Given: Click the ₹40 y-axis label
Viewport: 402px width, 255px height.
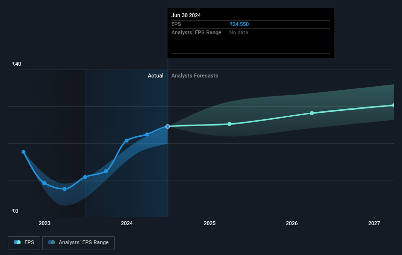Looking at the screenshot, I should click(x=17, y=64).
